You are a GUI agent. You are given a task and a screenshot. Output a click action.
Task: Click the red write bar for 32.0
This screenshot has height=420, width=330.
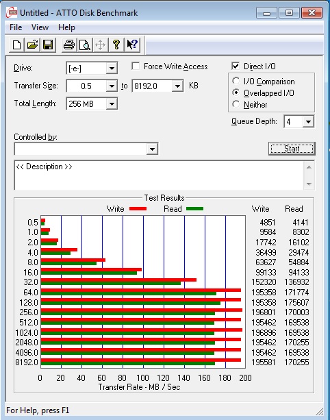[118, 280]
